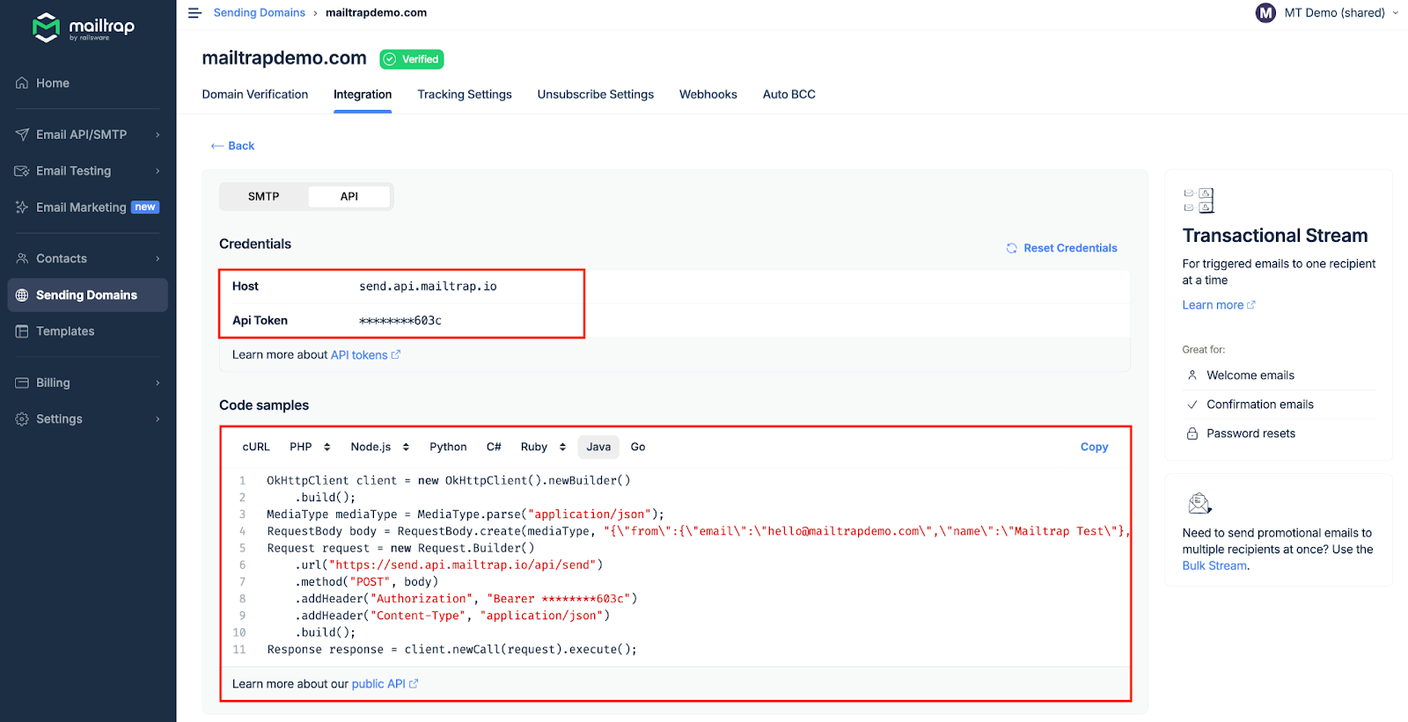The width and height of the screenshot is (1408, 722).
Task: Click the Home house icon
Action: click(x=22, y=84)
